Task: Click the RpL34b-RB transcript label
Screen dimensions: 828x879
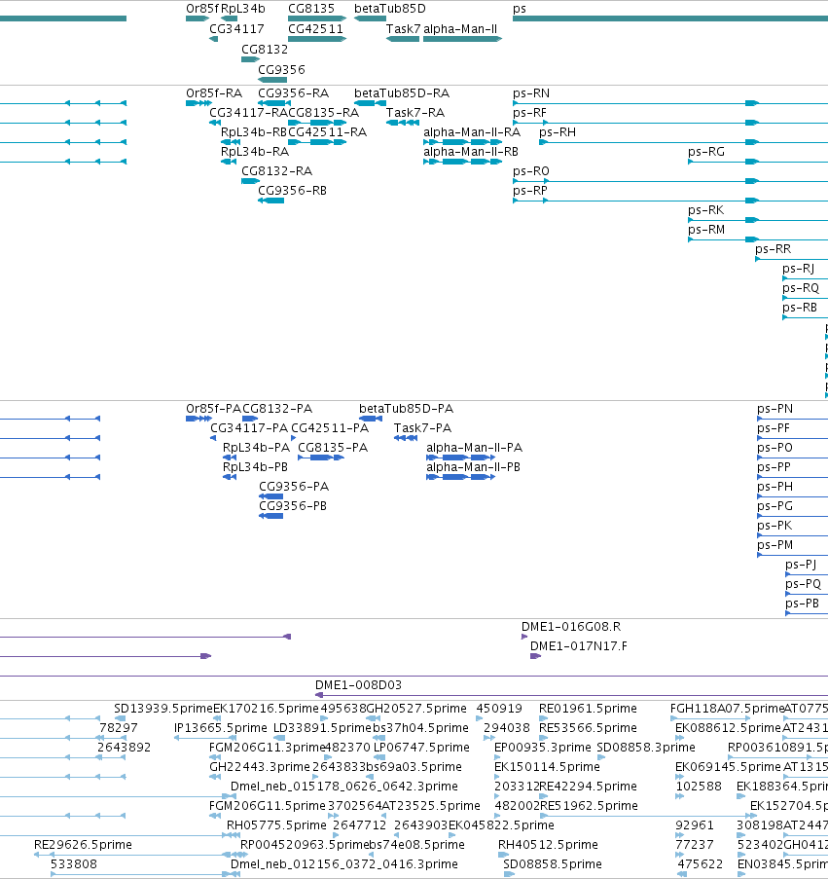Action: coord(254,132)
